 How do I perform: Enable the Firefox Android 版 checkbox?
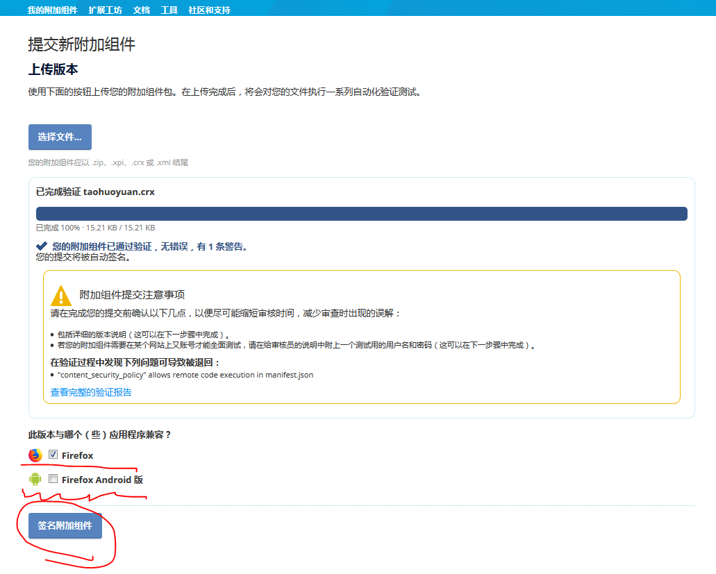[x=53, y=479]
